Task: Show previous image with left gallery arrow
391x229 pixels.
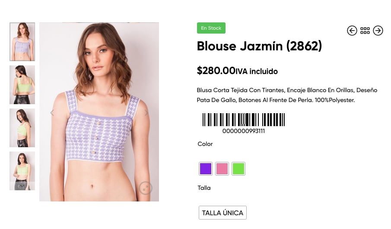Action: (52, 113)
